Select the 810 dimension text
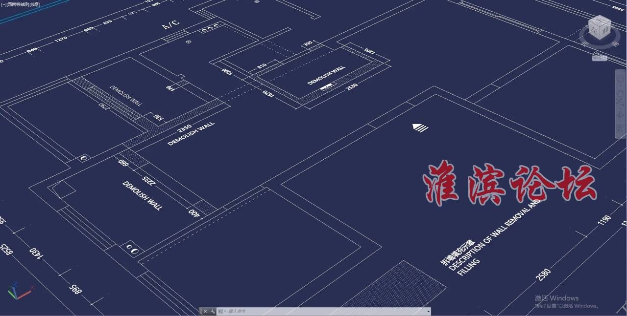Image resolution: width=627 pixels, height=316 pixels. (x=262, y=65)
